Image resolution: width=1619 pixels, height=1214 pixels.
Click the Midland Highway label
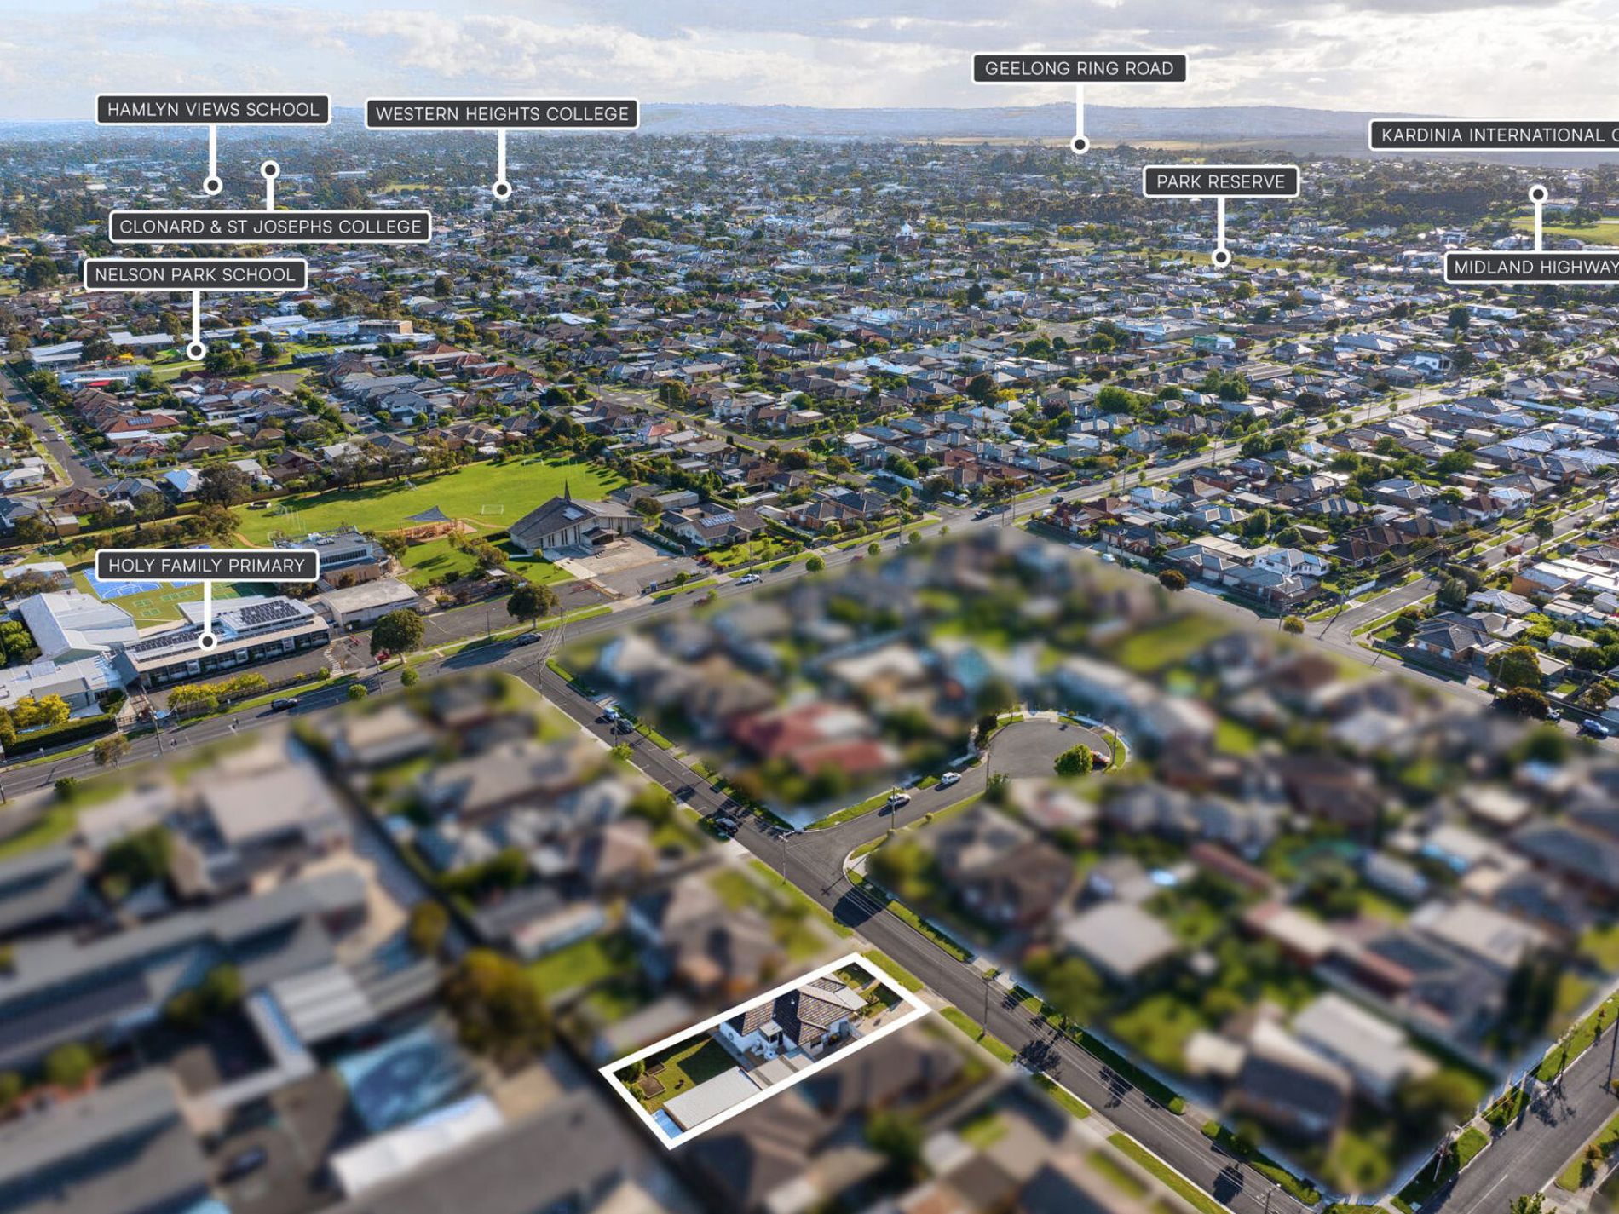tap(1532, 268)
